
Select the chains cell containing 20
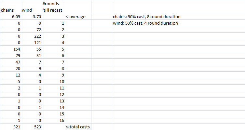pyautogui.click(x=10, y=68)
